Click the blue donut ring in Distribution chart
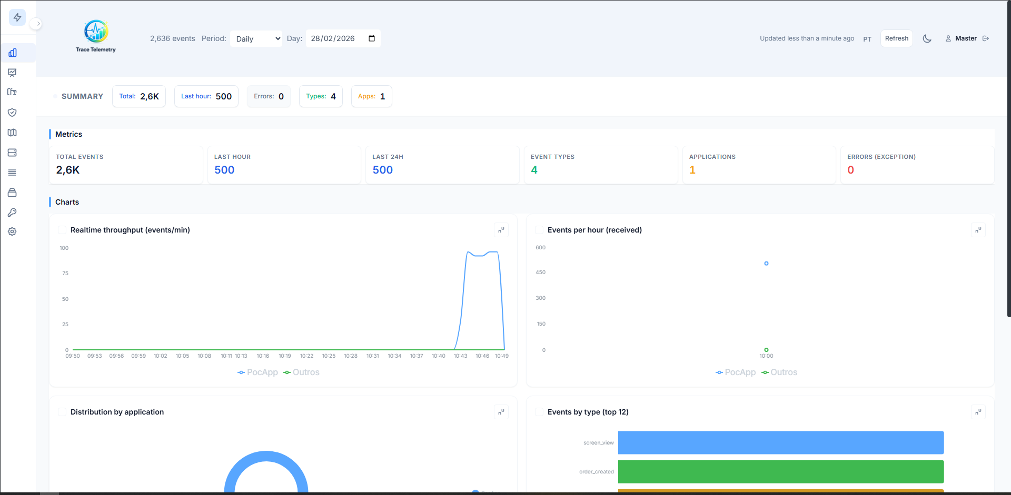1011x495 pixels. (x=266, y=456)
